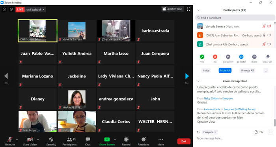Click the go faster icon
This screenshot has height=147, width=276.
tap(241, 57)
